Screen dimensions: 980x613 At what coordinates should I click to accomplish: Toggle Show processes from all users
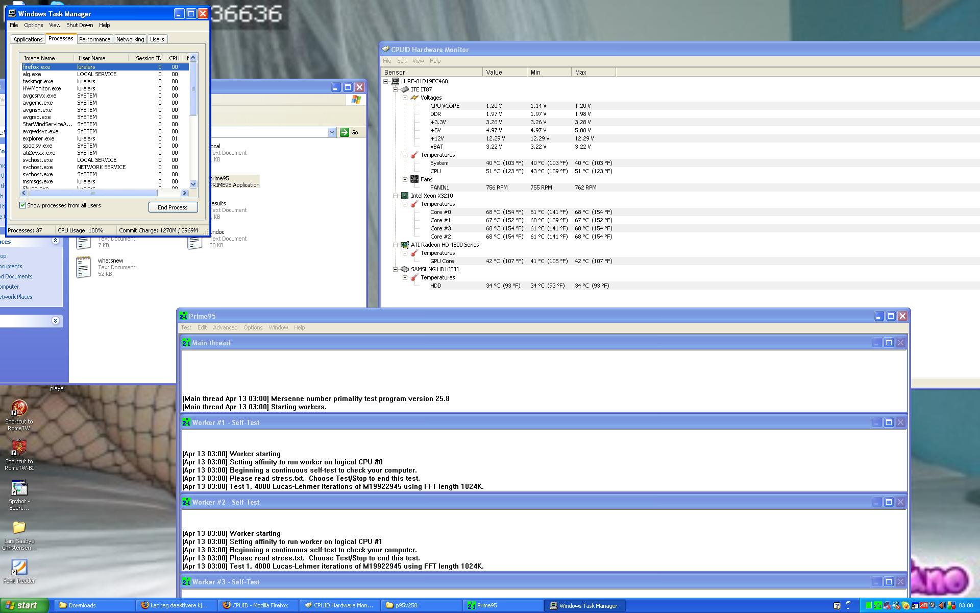[x=22, y=205]
